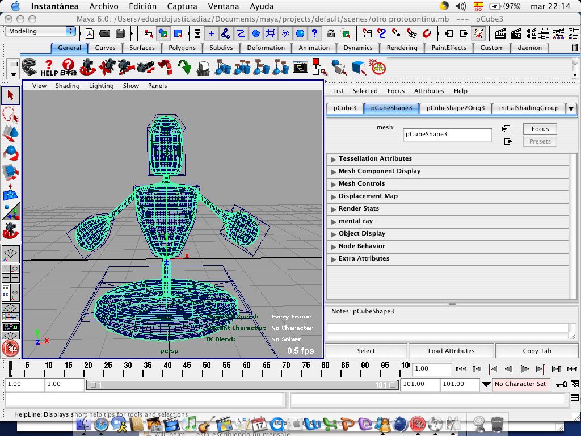Toggle the Auto keyframe key icon
Screen dimensions: 581x436
(562, 384)
